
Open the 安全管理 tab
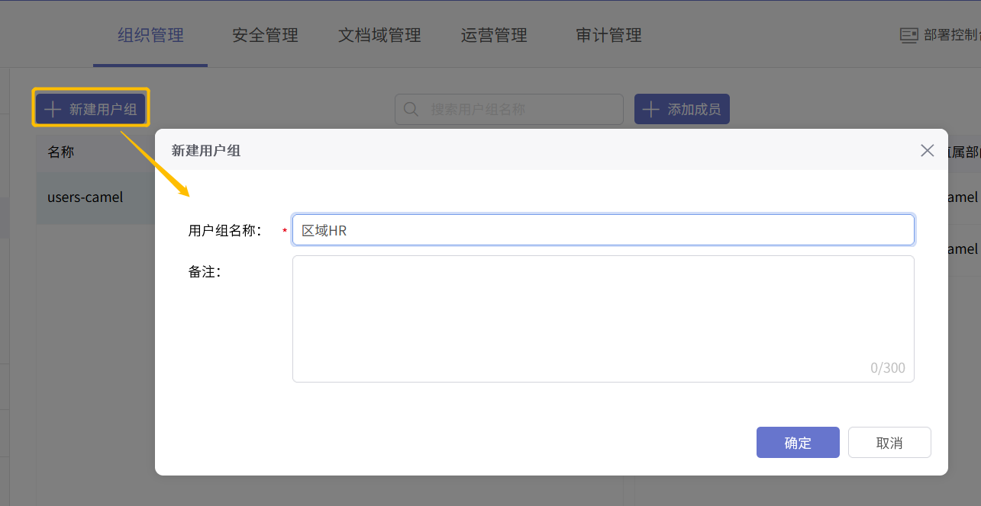pos(265,35)
